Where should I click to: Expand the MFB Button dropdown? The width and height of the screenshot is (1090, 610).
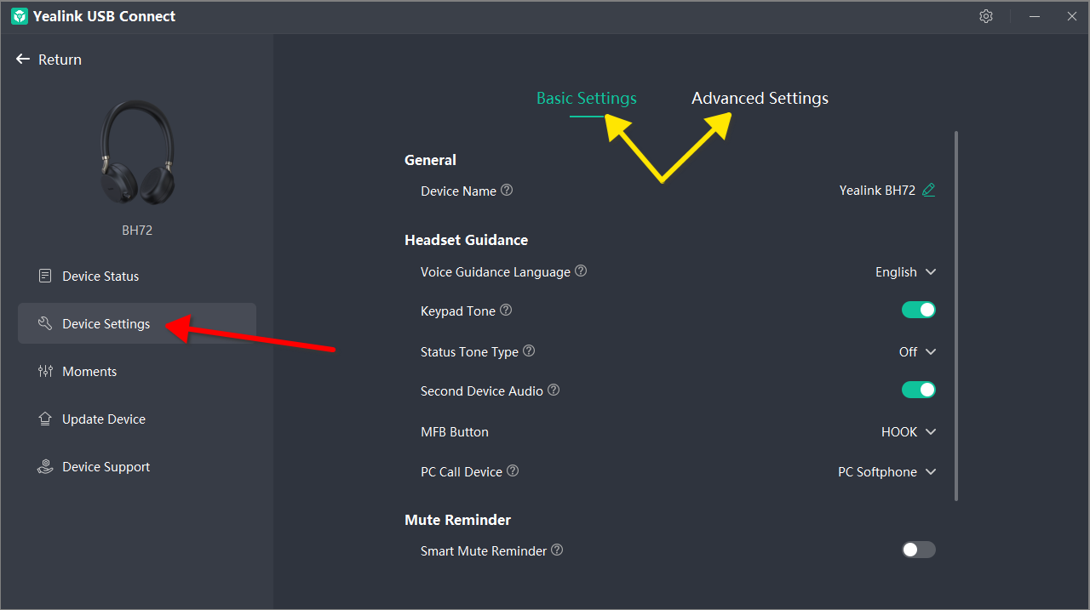tap(909, 432)
